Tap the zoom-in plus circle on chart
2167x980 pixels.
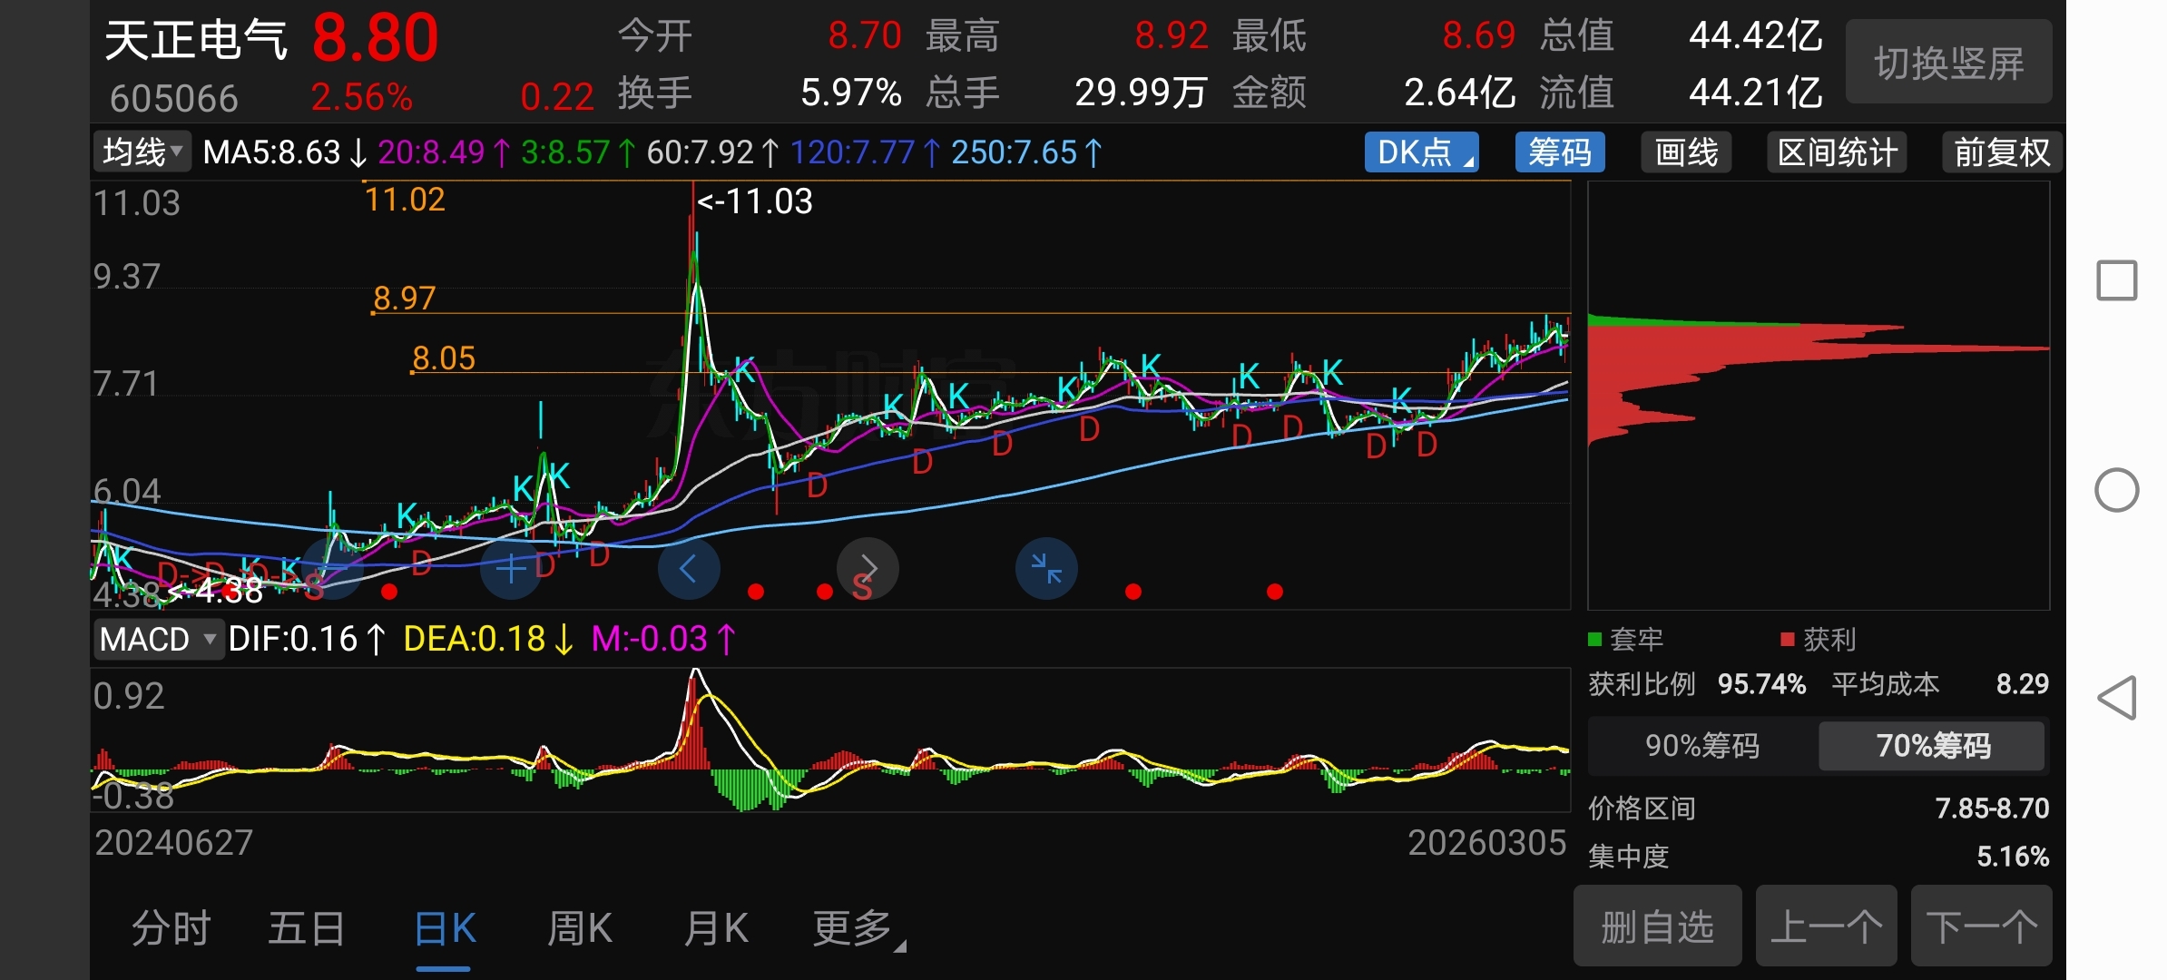point(511,569)
